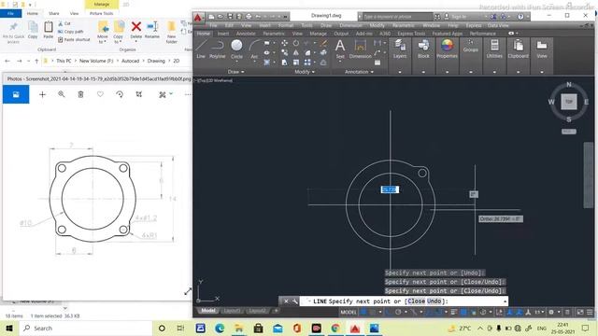The image size is (598, 336).
Task: Click the command line customize wrench icon
Action: coord(295,301)
